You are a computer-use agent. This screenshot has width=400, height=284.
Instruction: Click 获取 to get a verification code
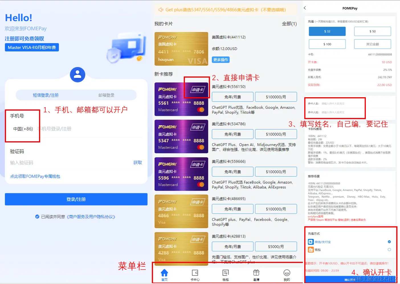138,163
